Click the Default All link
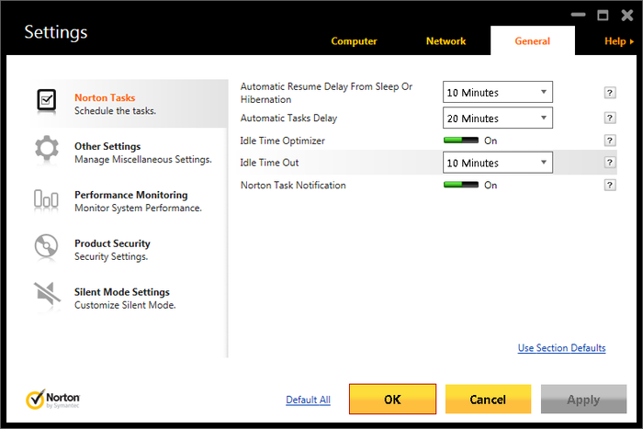 (308, 400)
